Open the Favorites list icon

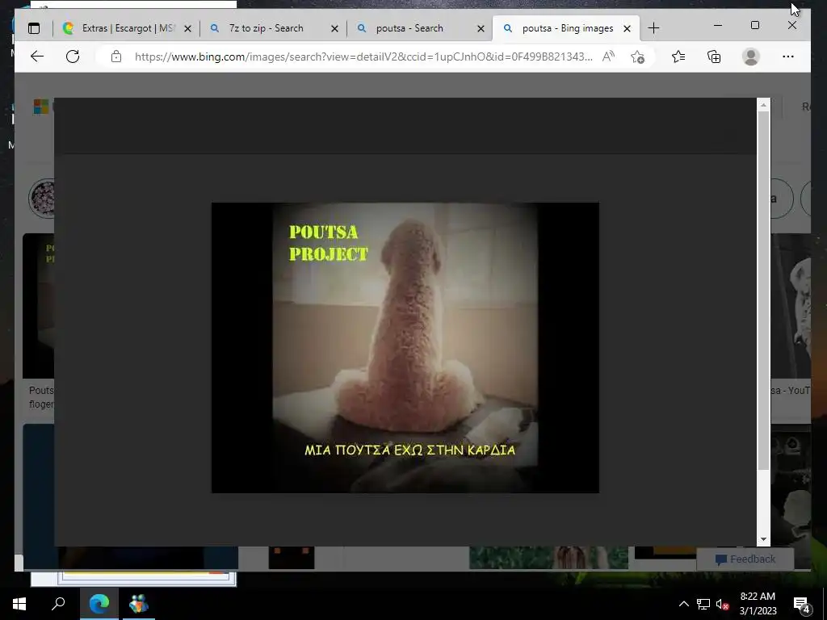tap(678, 57)
